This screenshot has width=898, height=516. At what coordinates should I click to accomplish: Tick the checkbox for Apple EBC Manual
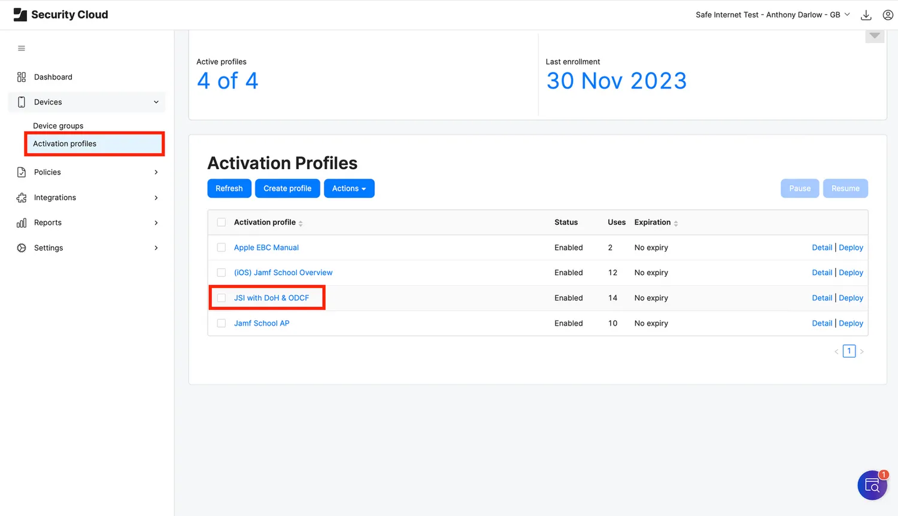pyautogui.click(x=222, y=248)
